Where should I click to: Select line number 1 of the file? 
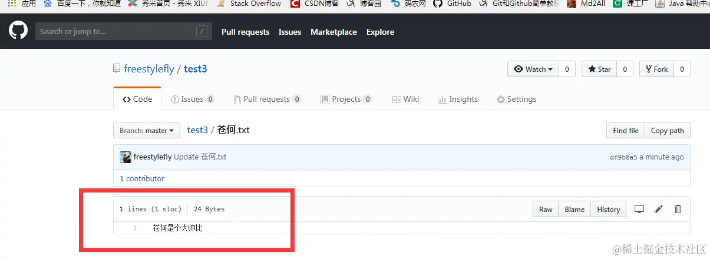[x=135, y=228]
